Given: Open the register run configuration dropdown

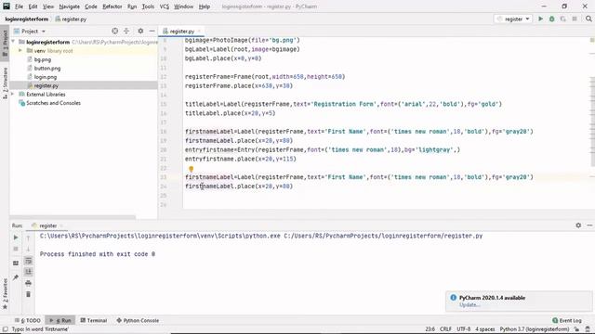Looking at the screenshot, I should click(513, 19).
